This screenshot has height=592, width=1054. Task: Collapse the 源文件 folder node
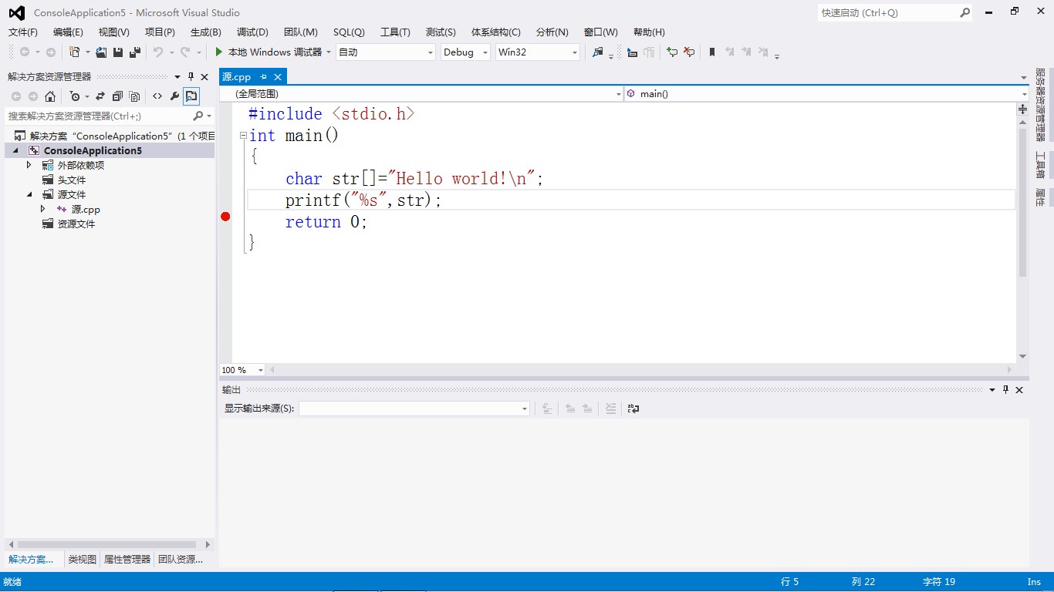coord(29,194)
